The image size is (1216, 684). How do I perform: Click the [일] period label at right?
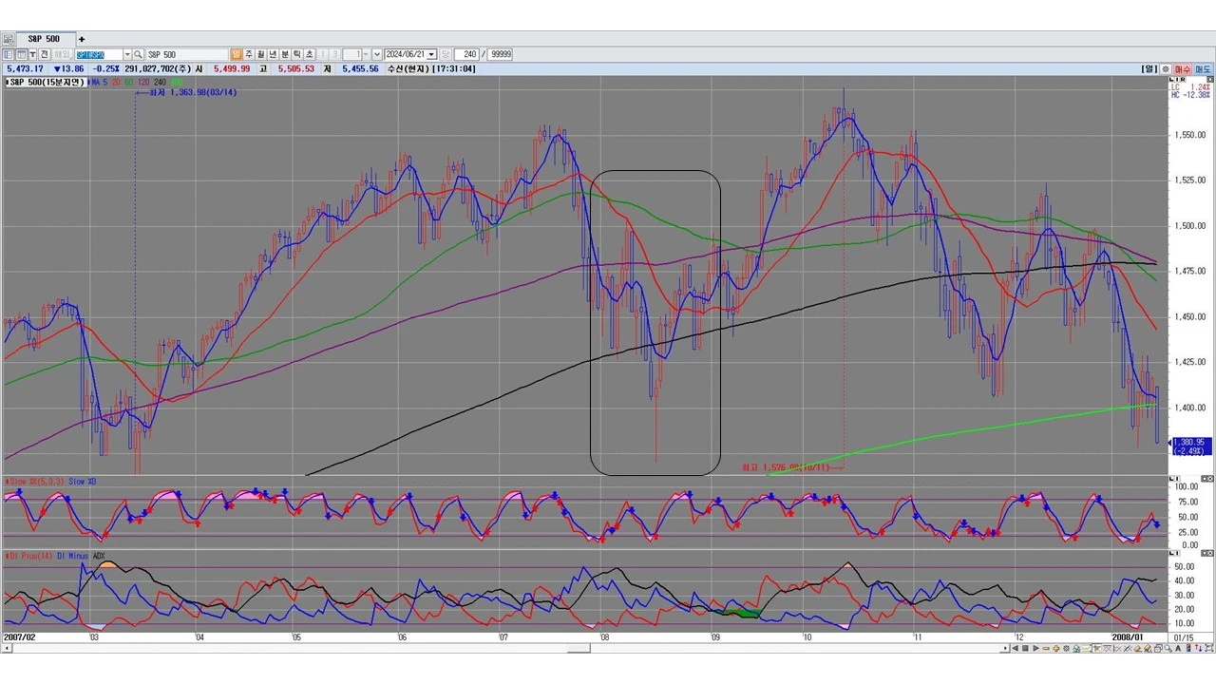click(x=1149, y=69)
